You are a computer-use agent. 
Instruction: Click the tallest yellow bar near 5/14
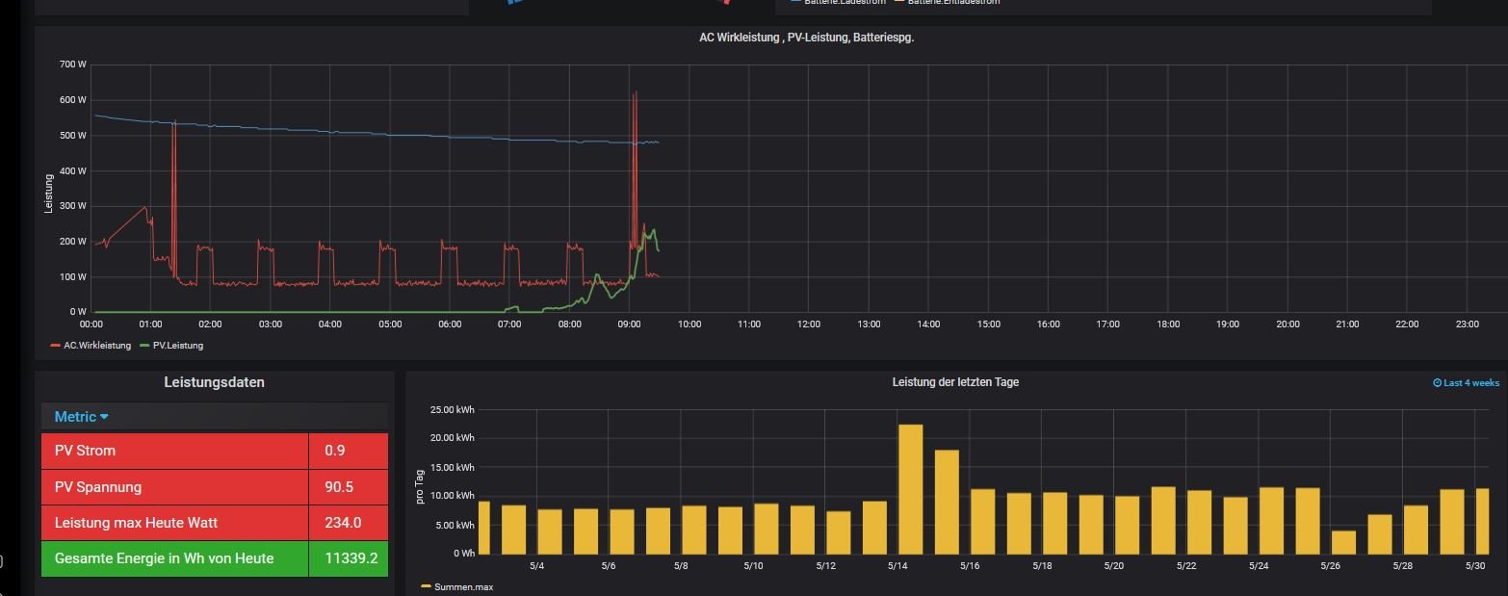[910, 489]
